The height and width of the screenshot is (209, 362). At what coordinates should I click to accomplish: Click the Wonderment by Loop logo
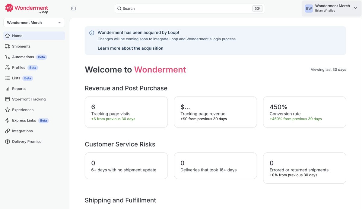pyautogui.click(x=27, y=8)
